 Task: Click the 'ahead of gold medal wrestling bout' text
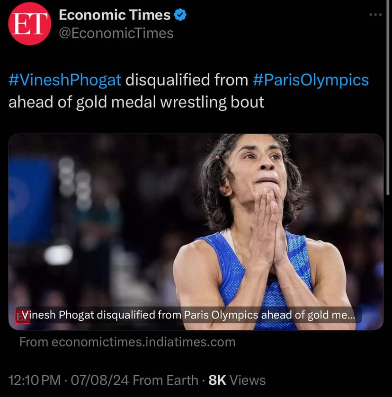point(136,102)
